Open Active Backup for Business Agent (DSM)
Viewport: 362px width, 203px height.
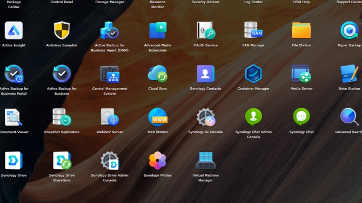tap(110, 31)
